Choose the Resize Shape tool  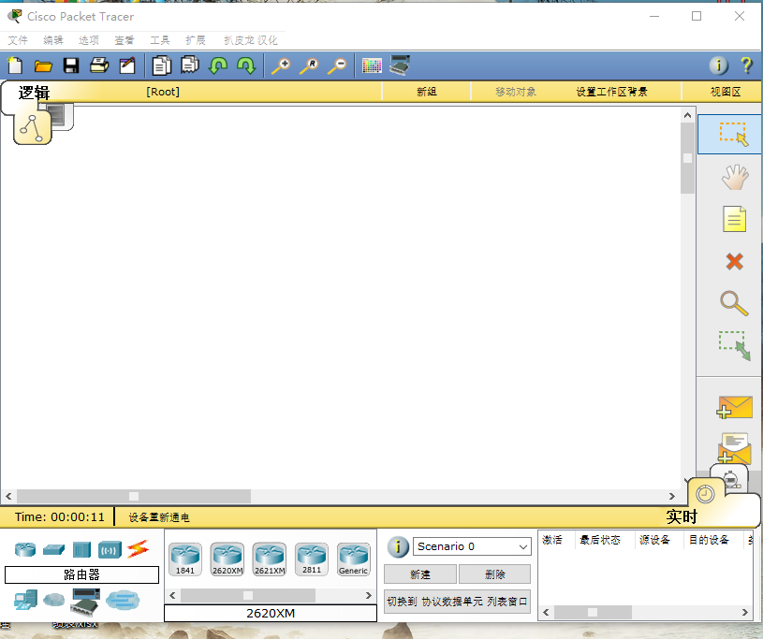(x=735, y=345)
